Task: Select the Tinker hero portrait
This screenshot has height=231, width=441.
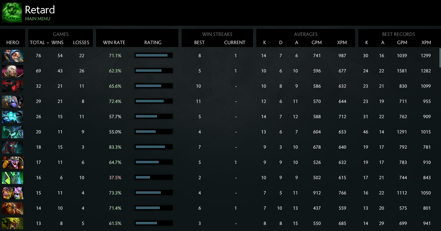Action: pos(12,102)
